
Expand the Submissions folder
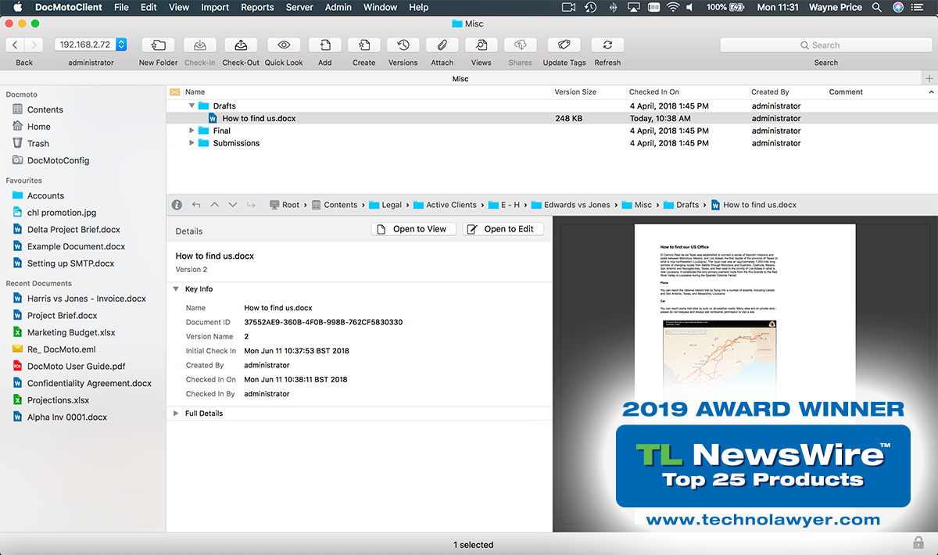pos(192,143)
